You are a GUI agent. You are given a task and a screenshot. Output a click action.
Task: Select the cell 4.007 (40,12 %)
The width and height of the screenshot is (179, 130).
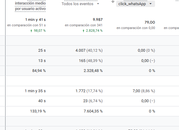pyautogui.click(x=89, y=50)
